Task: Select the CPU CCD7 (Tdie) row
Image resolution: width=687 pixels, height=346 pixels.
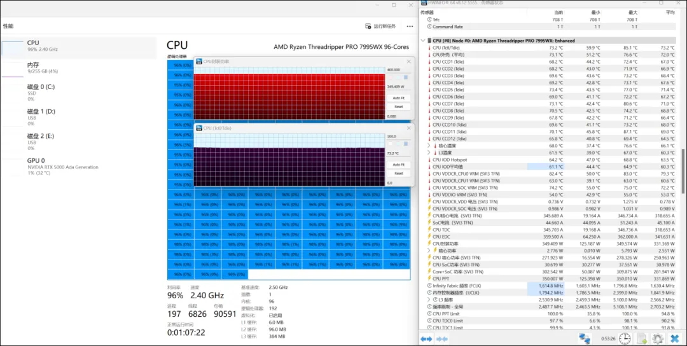Action: click(549, 104)
